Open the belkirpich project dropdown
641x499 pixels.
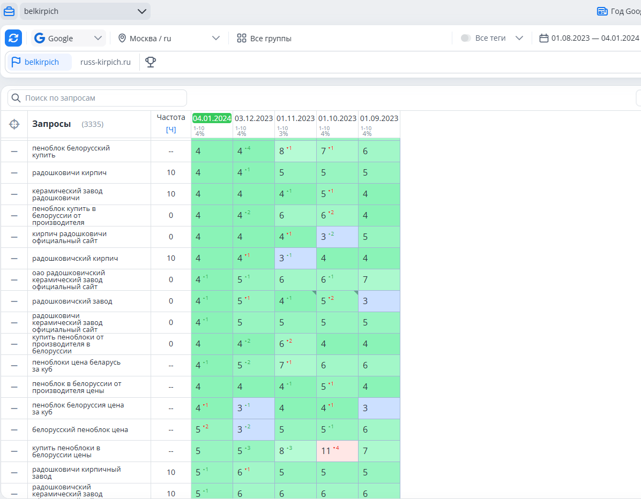click(x=85, y=11)
